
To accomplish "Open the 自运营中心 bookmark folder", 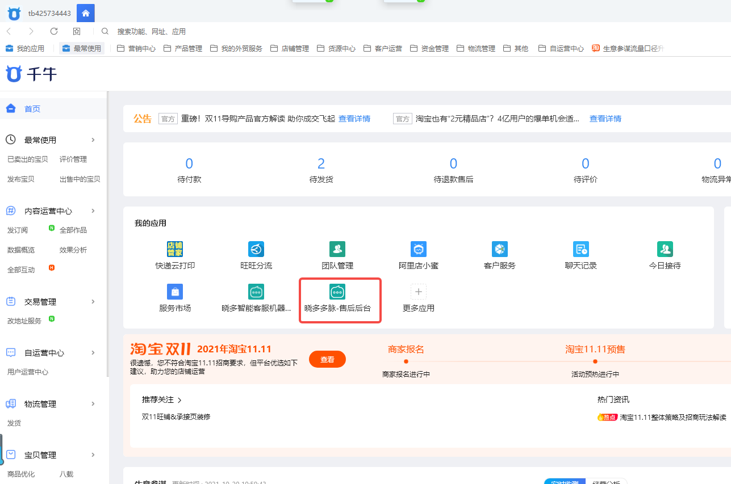I will click(561, 48).
